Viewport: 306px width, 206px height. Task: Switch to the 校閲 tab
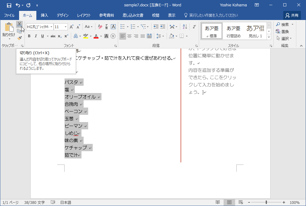(155, 15)
